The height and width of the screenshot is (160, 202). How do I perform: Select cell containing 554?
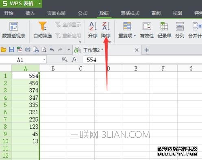(x=26, y=76)
